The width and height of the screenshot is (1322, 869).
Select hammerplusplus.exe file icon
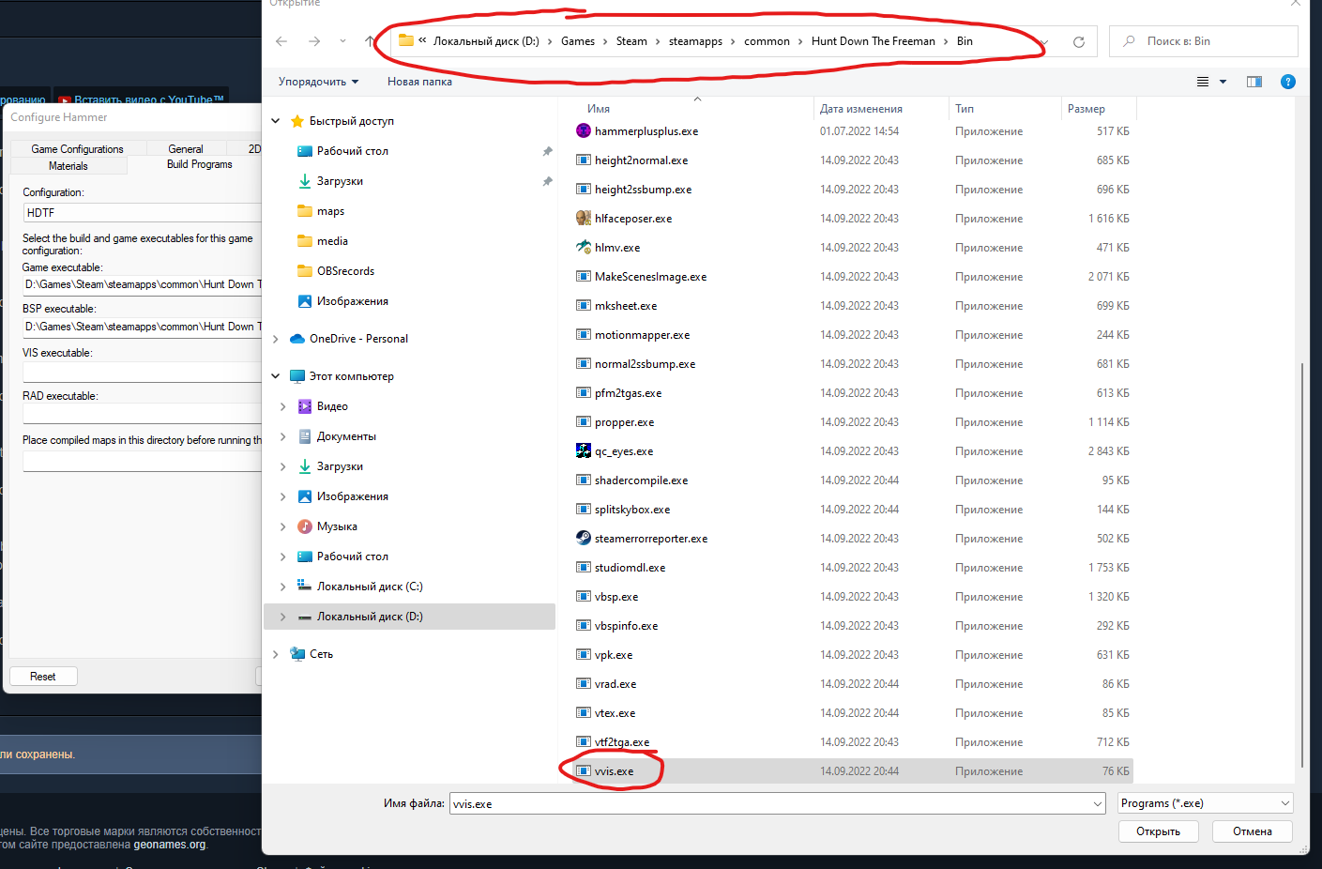(584, 131)
